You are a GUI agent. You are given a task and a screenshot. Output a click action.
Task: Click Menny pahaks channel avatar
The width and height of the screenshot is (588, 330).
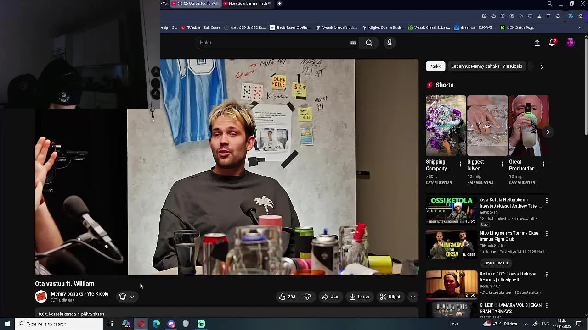41,297
